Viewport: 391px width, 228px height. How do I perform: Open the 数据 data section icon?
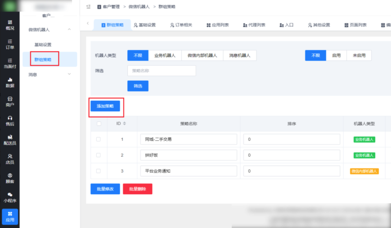click(10, 82)
